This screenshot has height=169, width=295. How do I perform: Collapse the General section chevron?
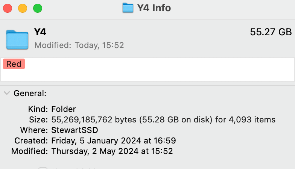point(6,93)
